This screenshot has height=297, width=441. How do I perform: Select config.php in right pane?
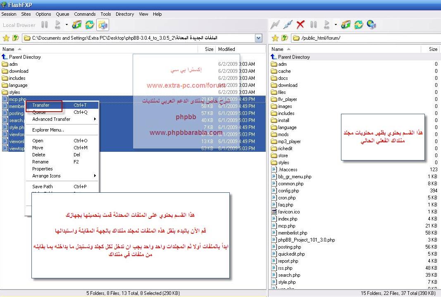coord(285,191)
